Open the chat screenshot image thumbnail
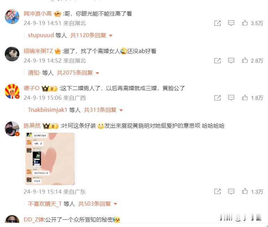 [x=50, y=159]
